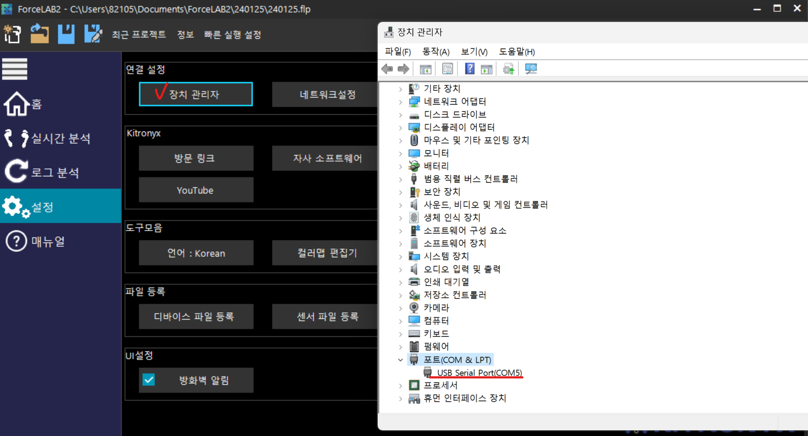The width and height of the screenshot is (808, 436).
Task: Open 최근 프로젝트 in ForceLAB2 top bar
Action: click(x=139, y=34)
